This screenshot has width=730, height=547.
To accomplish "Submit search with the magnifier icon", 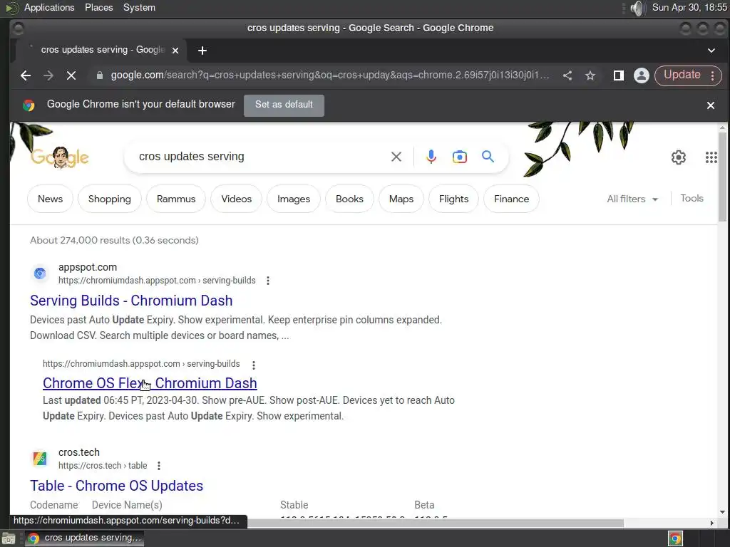I will coord(488,156).
